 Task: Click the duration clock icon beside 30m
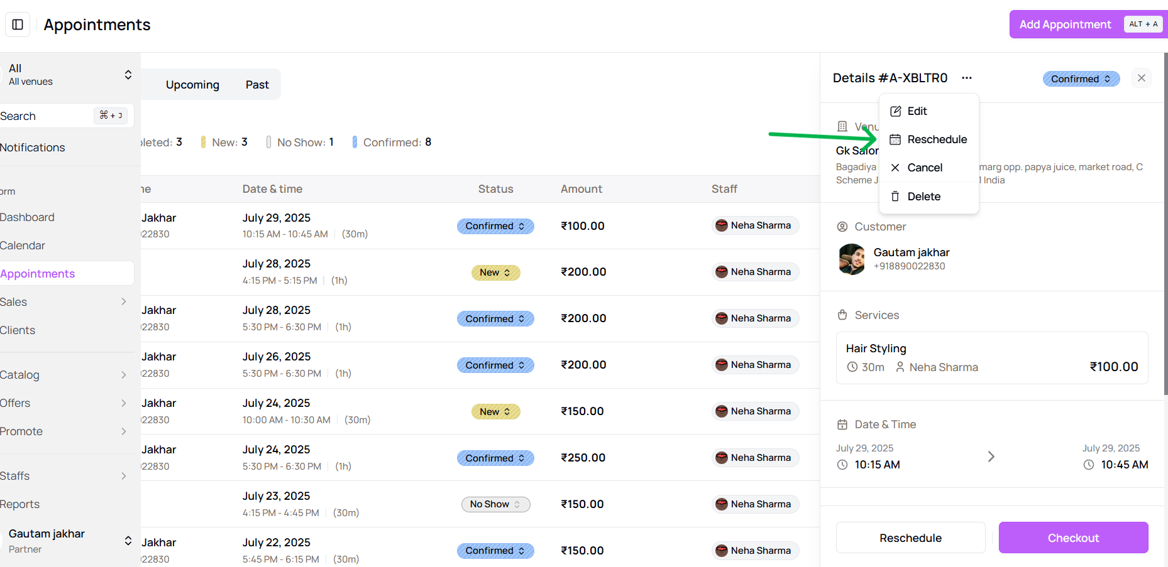tap(852, 367)
